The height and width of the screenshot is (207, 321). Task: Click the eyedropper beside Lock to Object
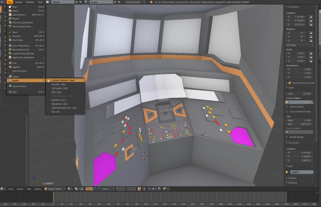pyautogui.click(x=312, y=102)
